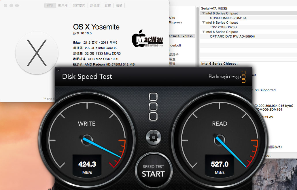Select the Thunderbolt sidebar item
The image size is (297, 190).
coord(175,45)
